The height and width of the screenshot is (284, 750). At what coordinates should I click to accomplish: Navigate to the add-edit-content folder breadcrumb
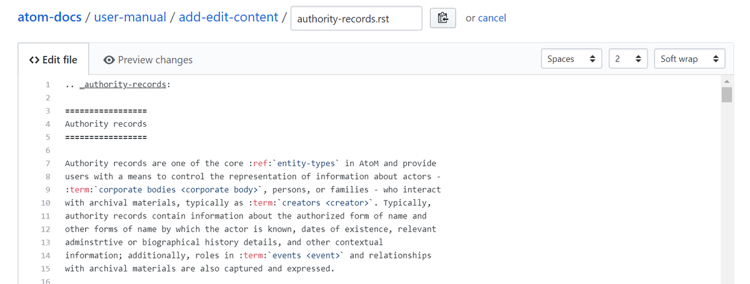[229, 17]
